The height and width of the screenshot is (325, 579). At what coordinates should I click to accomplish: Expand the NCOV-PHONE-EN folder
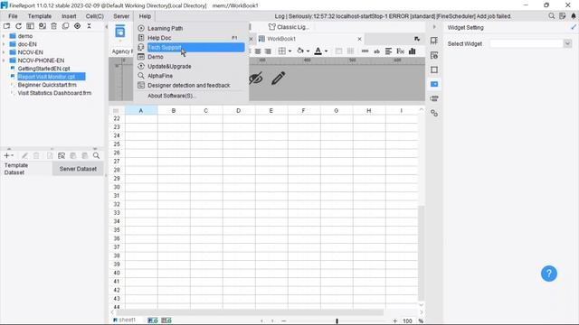(x=4, y=60)
